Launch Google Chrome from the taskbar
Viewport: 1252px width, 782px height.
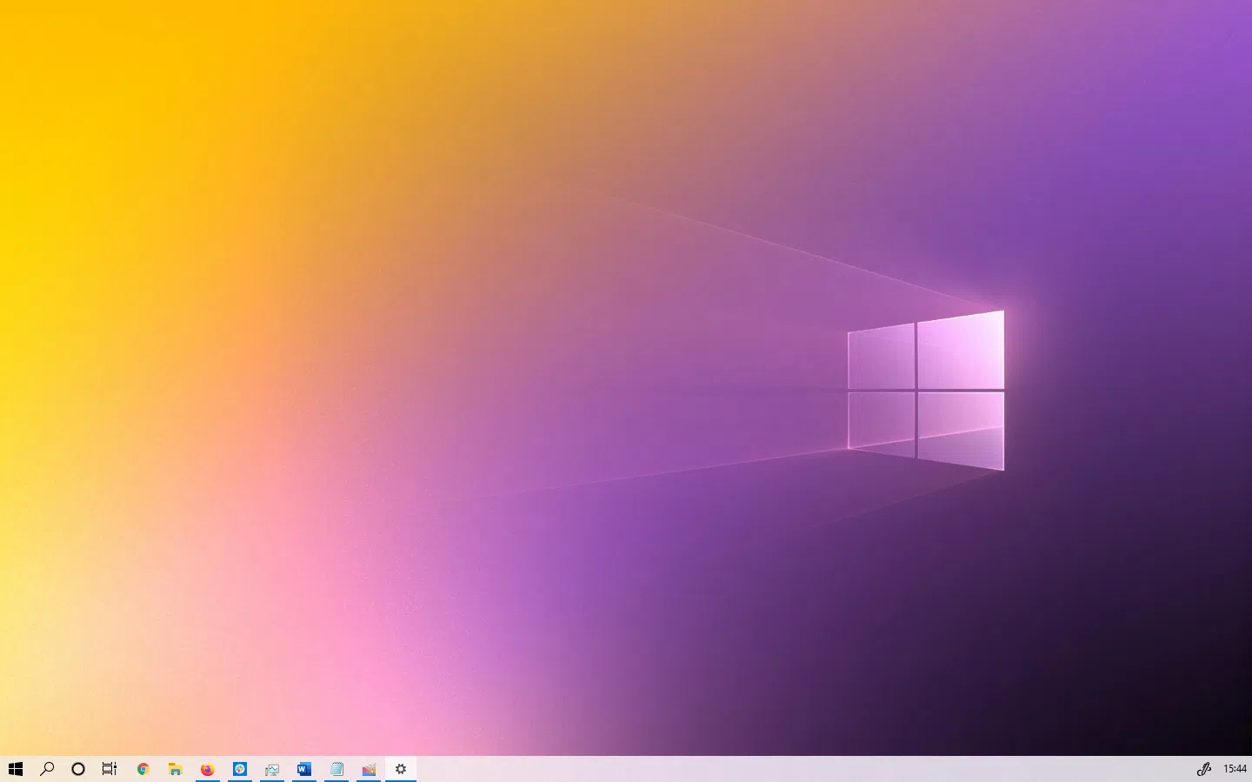(143, 769)
